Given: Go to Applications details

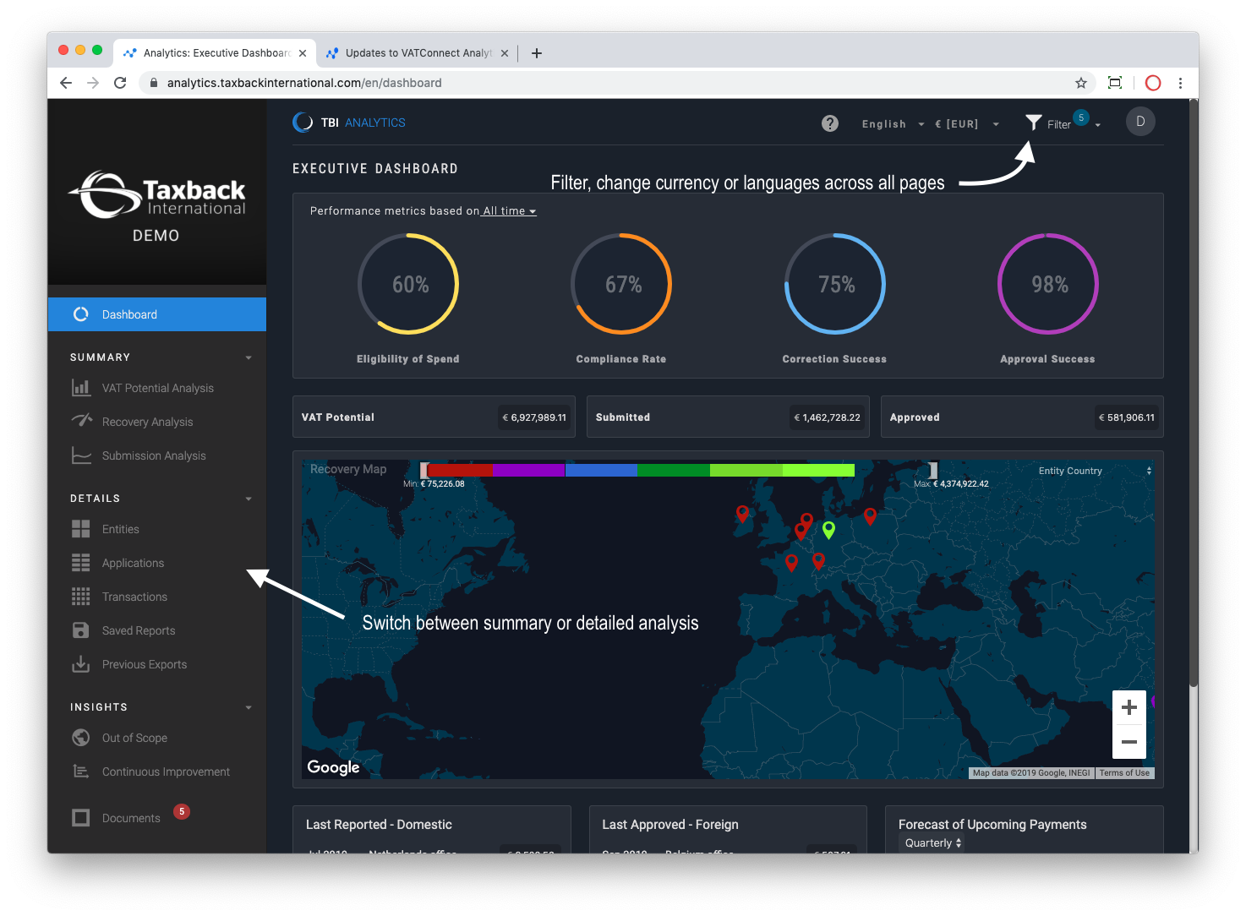Looking at the screenshot, I should pos(134,563).
